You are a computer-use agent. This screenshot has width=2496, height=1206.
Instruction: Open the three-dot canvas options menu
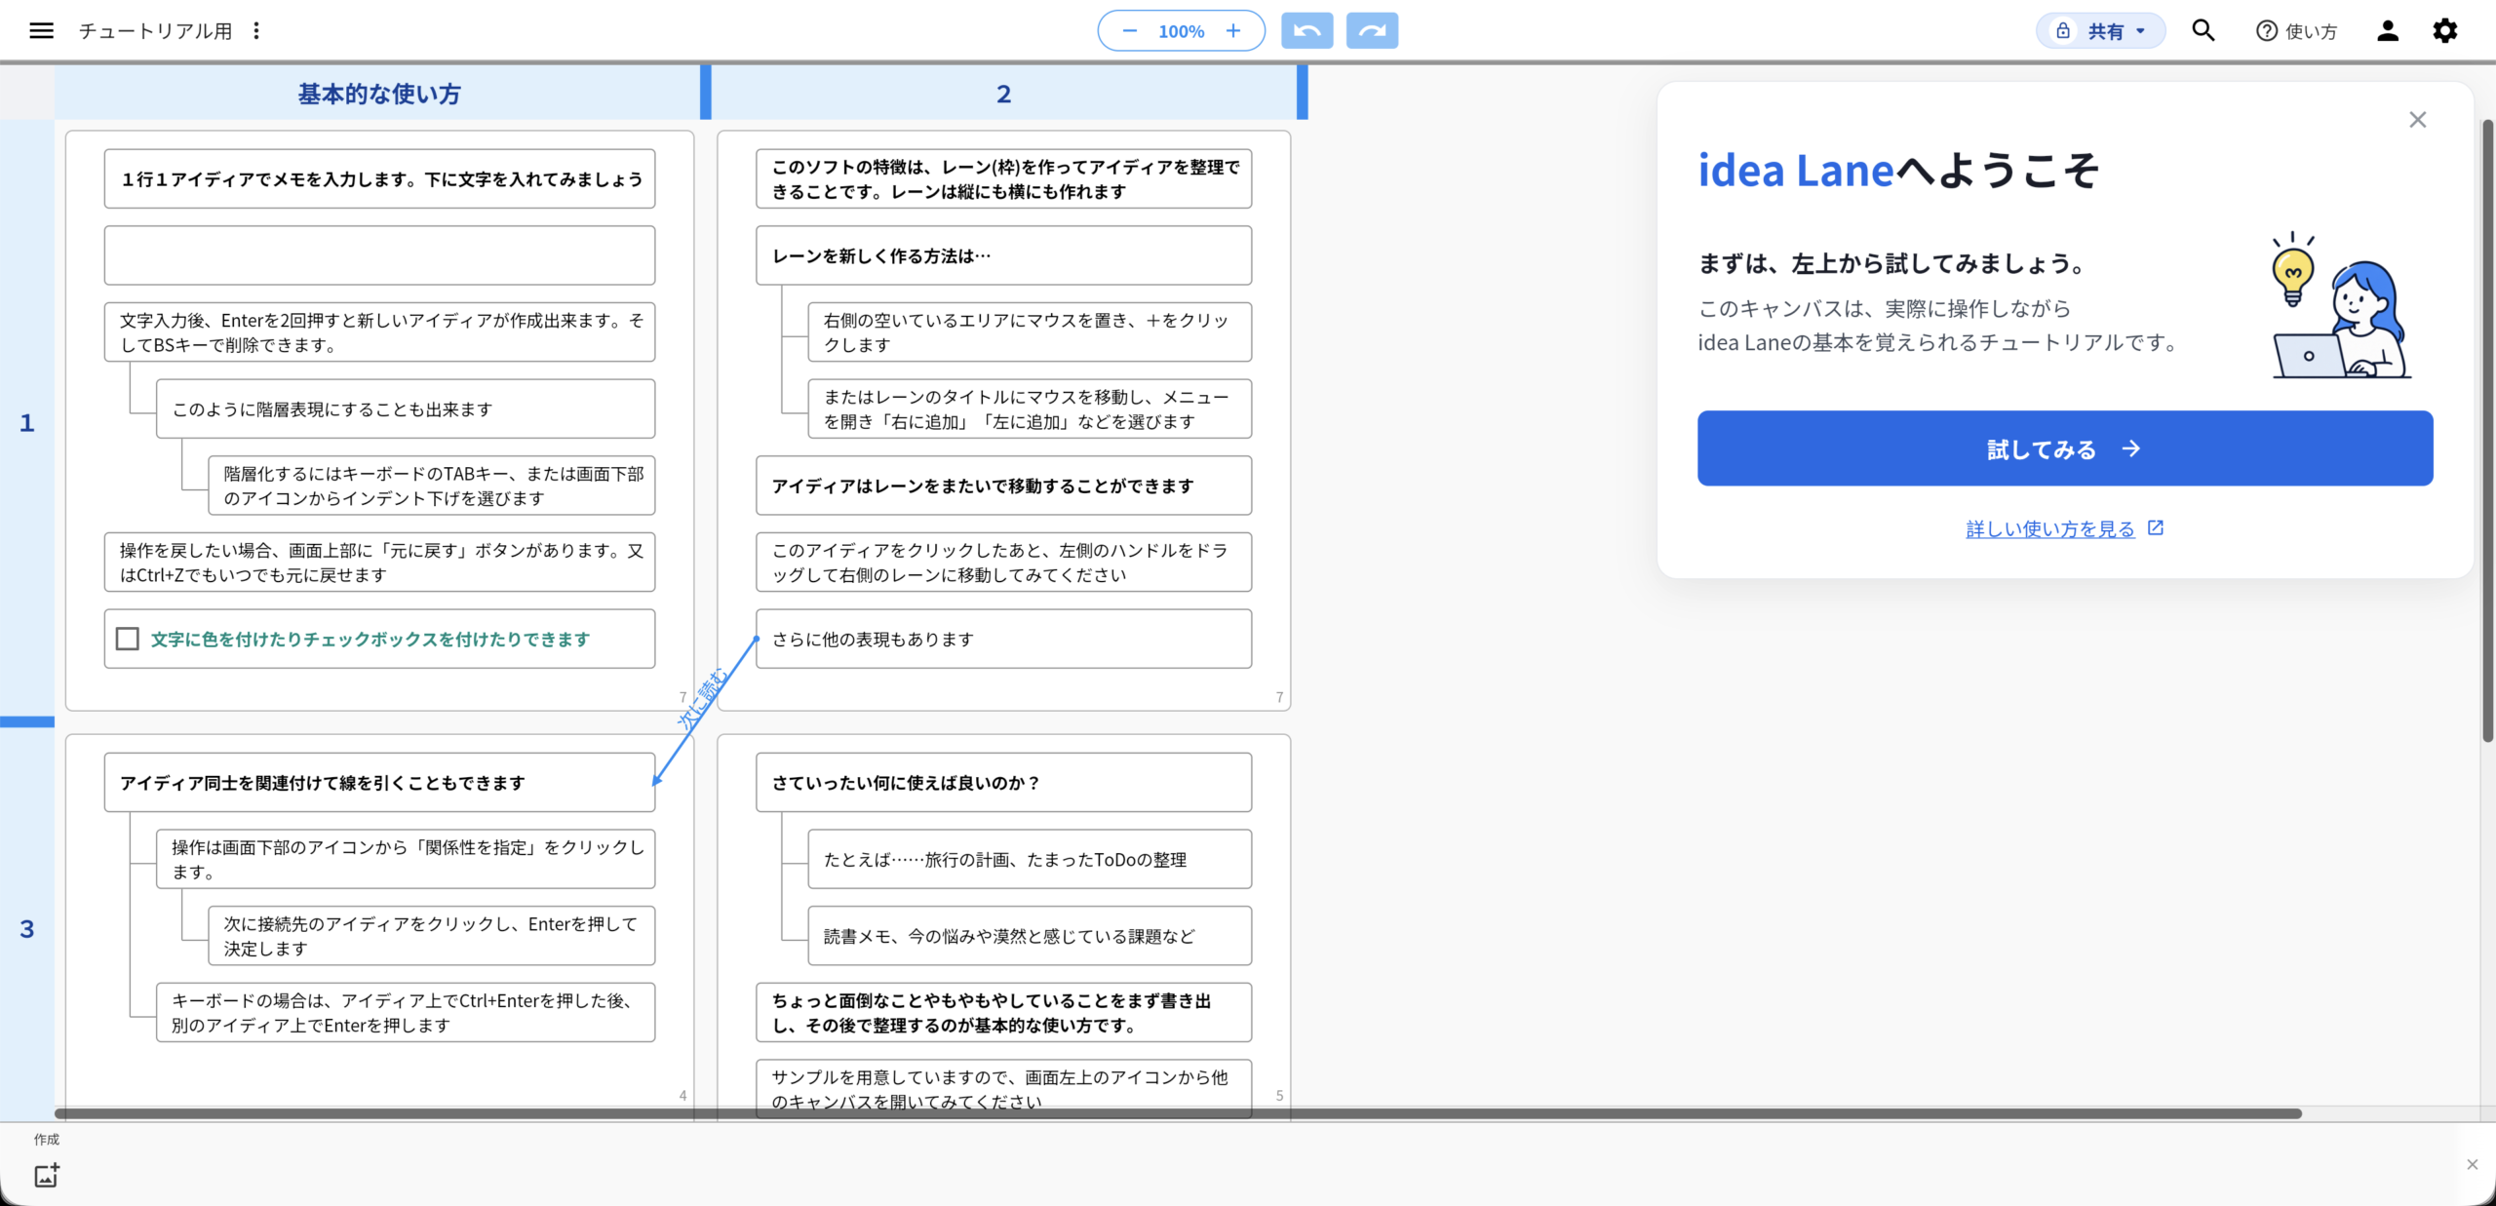pyautogui.click(x=256, y=31)
